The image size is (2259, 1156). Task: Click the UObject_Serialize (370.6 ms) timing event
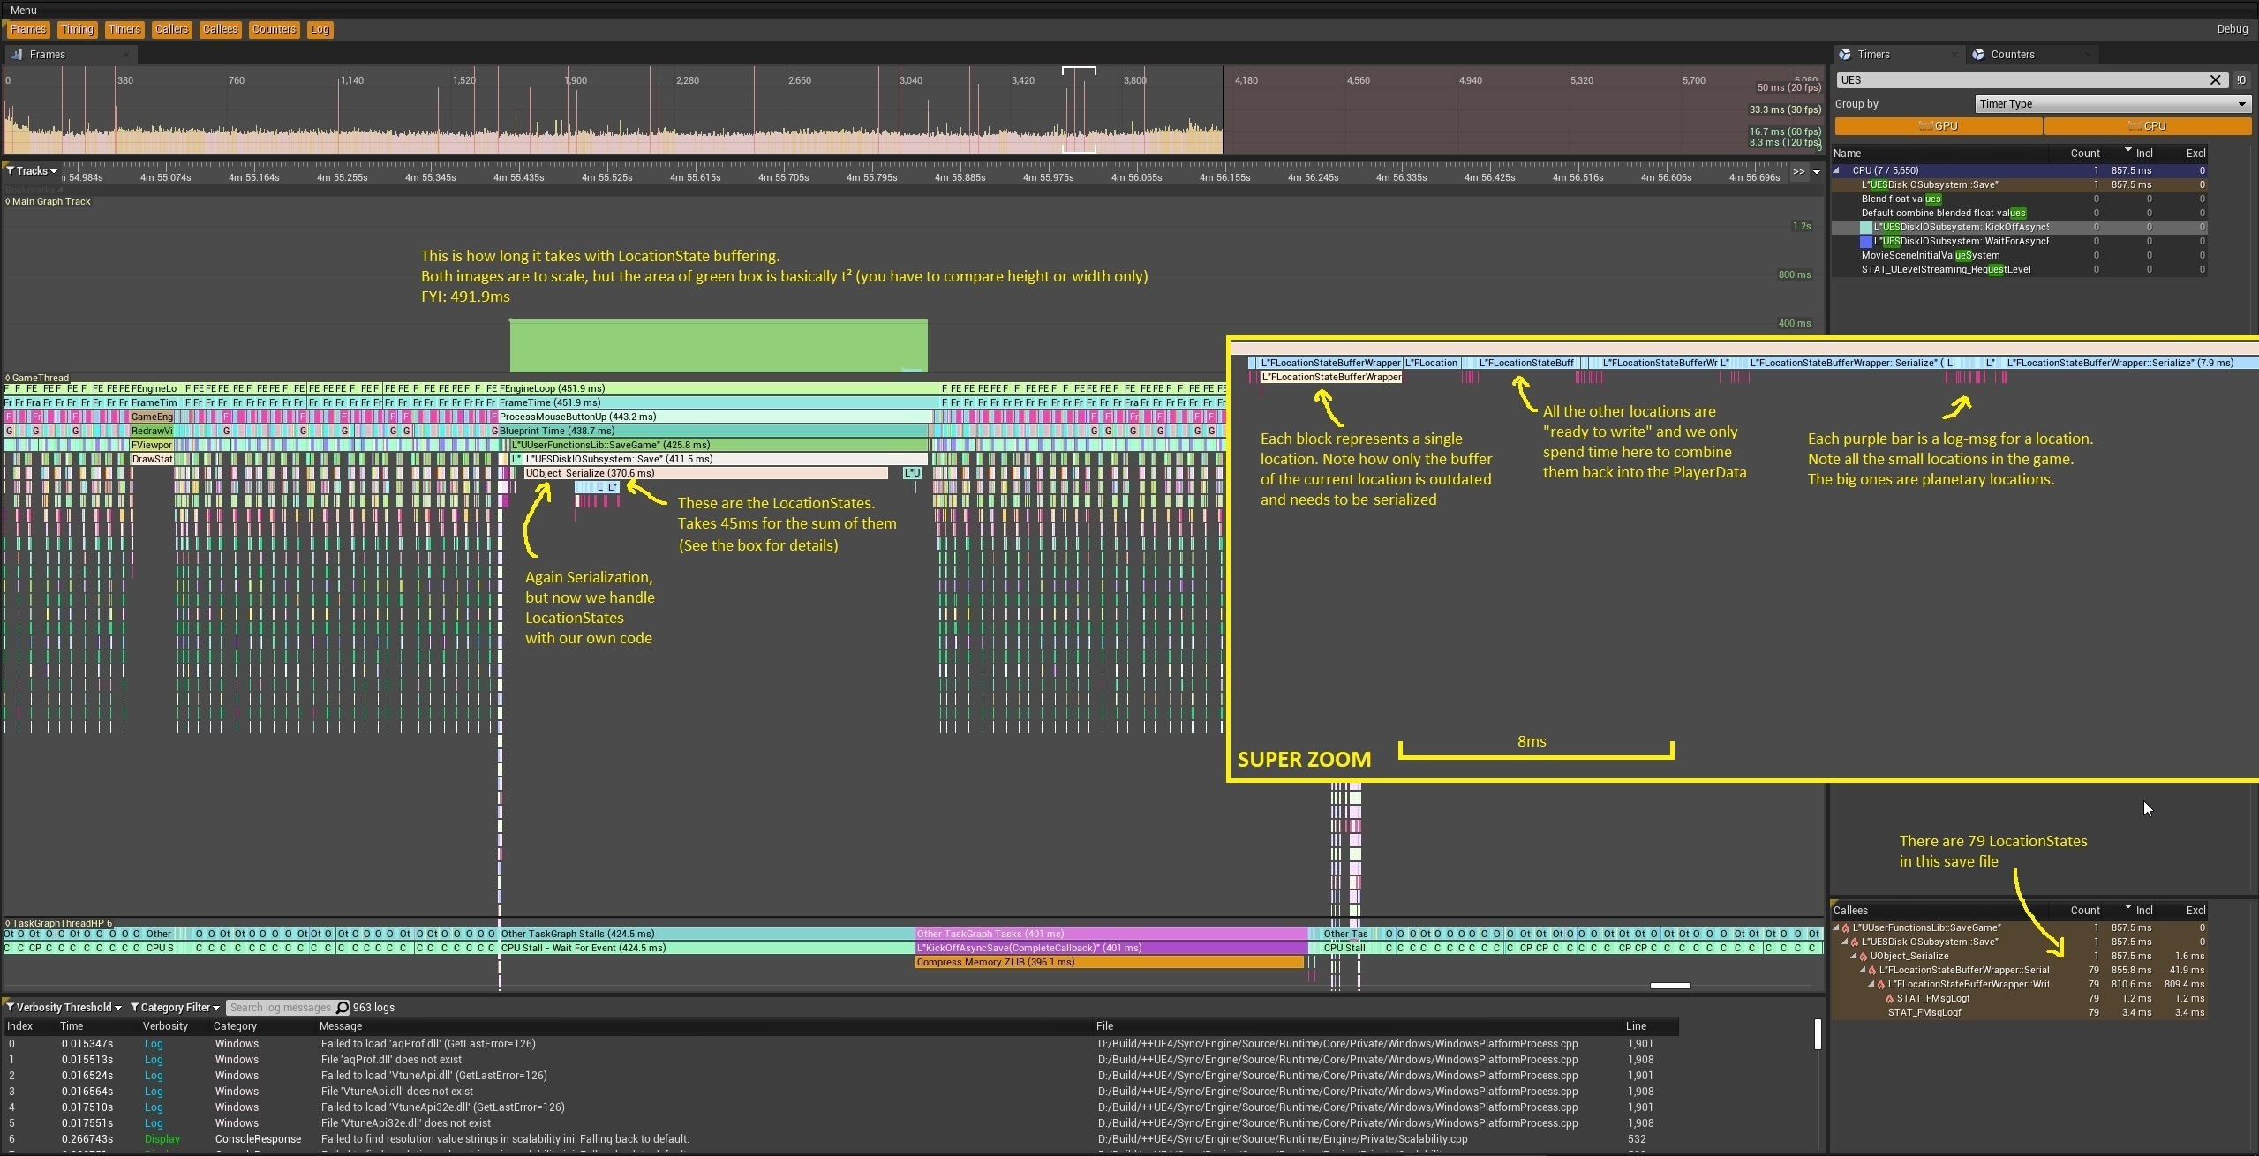coord(706,474)
